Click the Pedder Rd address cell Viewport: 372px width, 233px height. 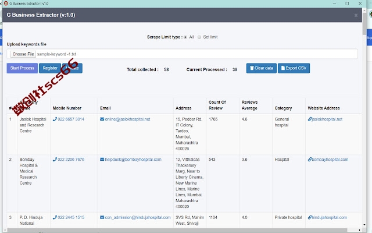point(189,134)
